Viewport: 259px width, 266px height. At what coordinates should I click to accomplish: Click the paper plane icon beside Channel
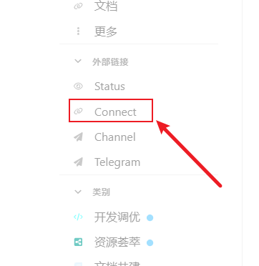point(78,137)
